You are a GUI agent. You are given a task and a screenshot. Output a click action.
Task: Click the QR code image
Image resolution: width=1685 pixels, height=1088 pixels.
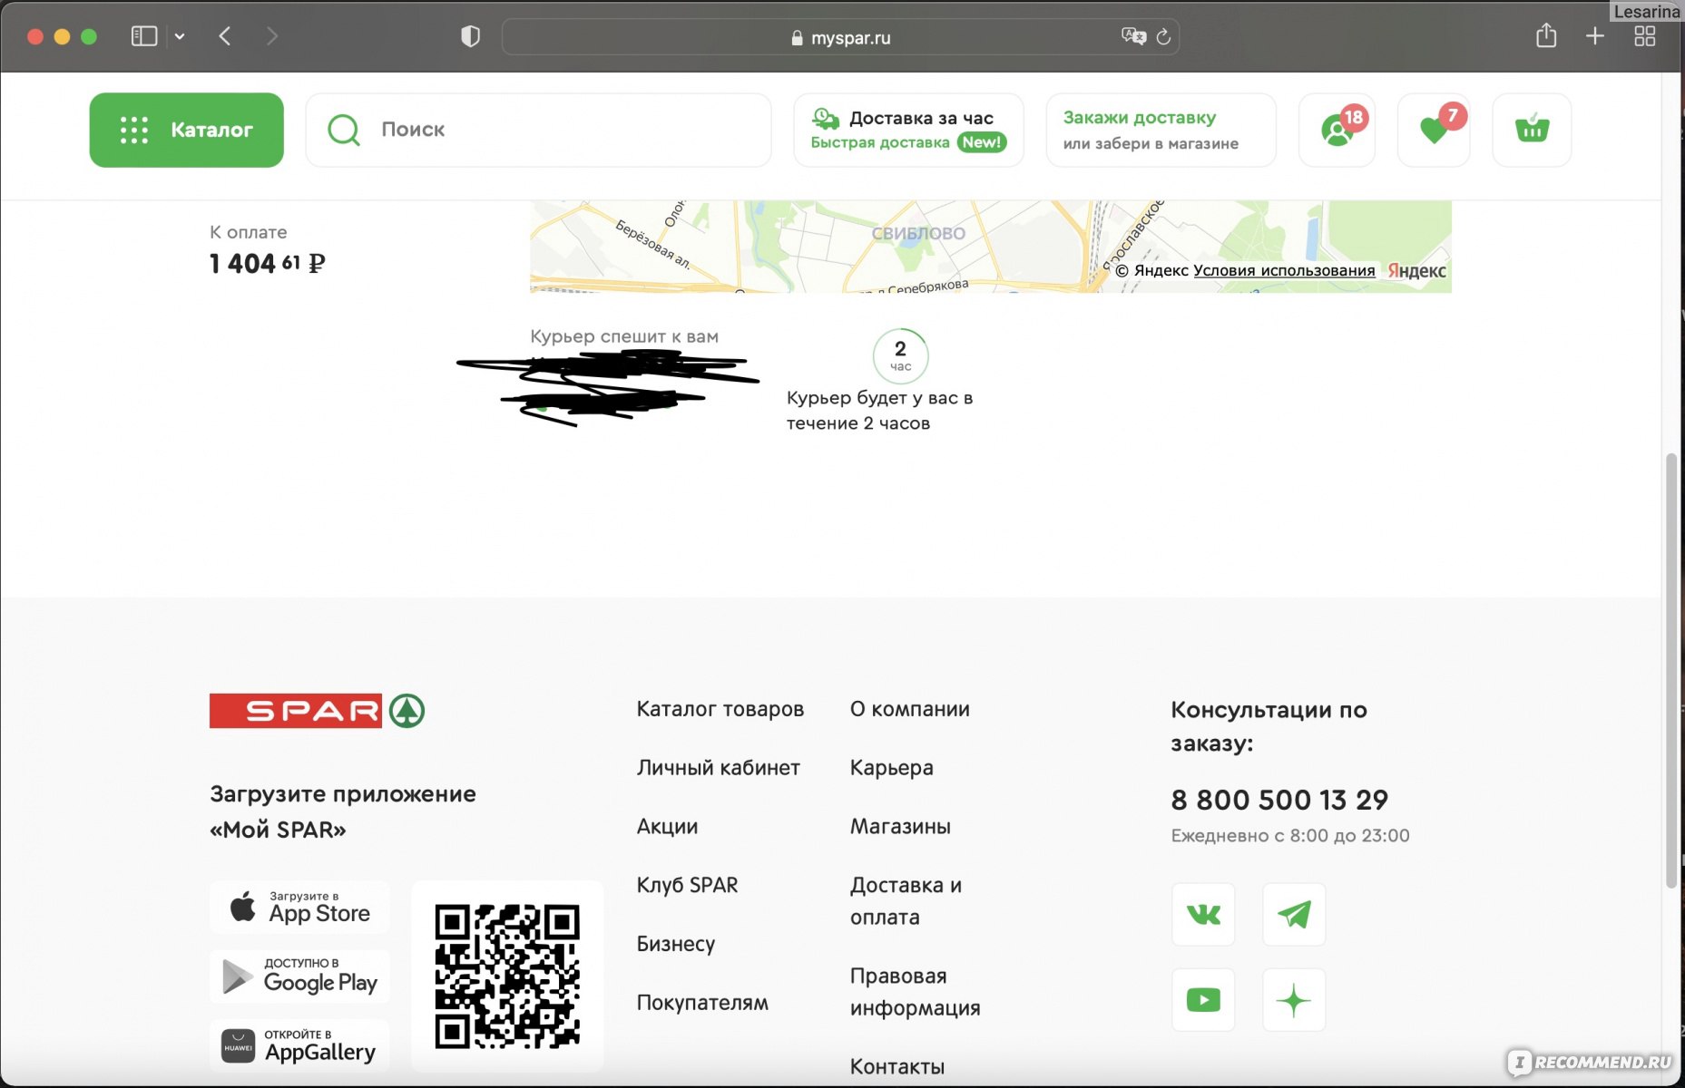click(507, 976)
